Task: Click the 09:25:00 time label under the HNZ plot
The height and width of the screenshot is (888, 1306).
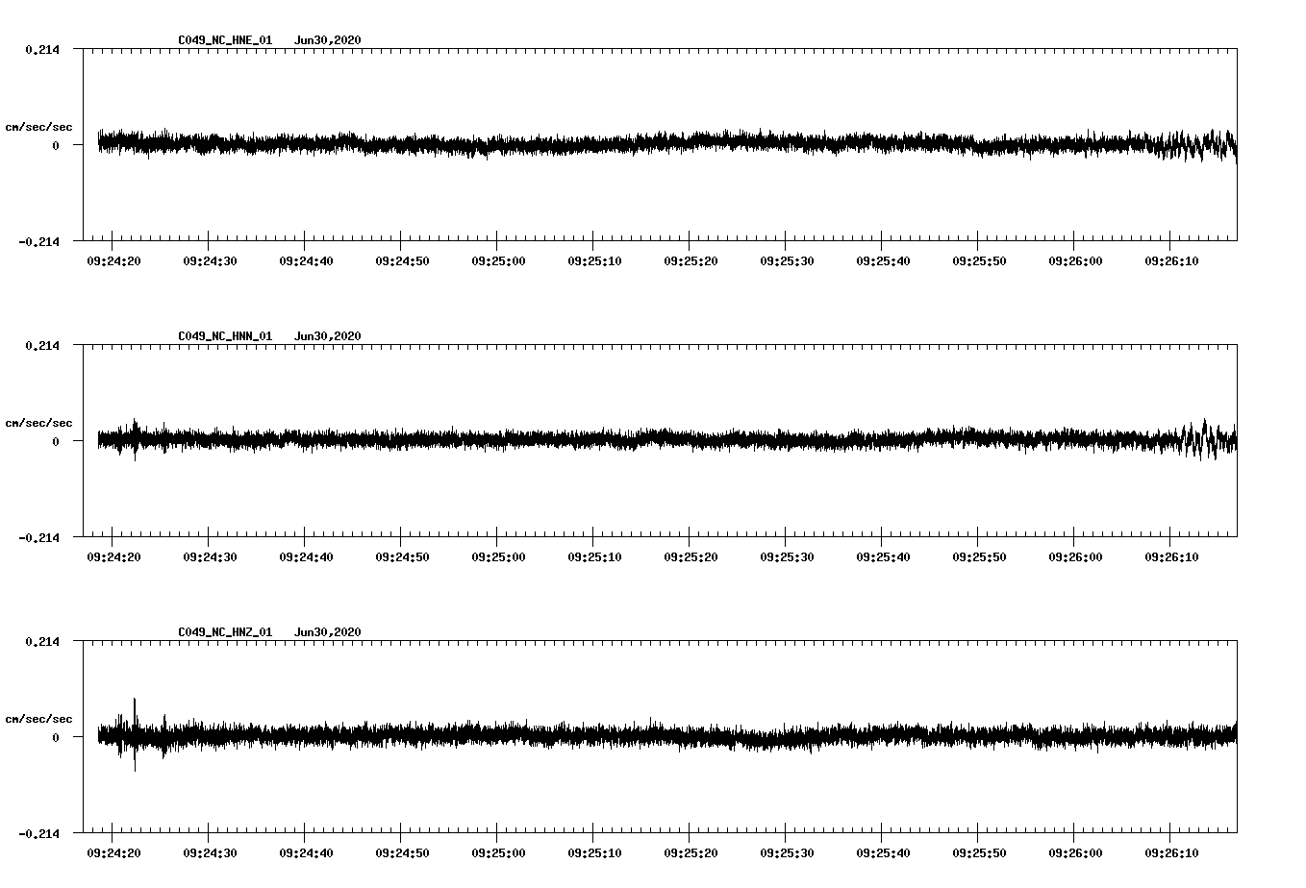Action: 498,852
